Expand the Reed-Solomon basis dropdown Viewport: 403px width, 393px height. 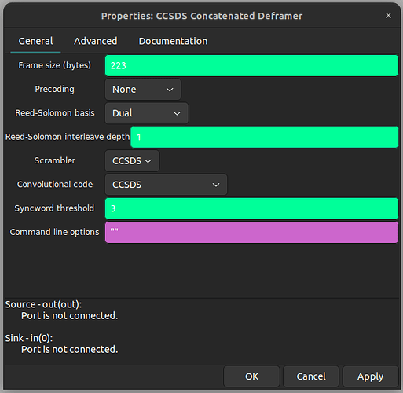[146, 113]
